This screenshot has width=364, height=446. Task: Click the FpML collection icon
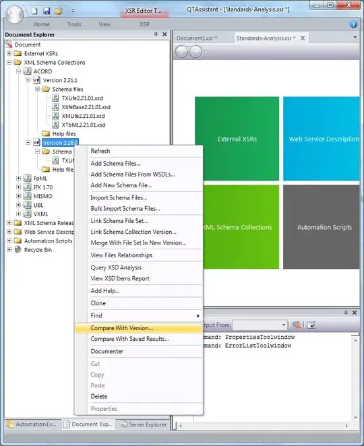(x=28, y=179)
